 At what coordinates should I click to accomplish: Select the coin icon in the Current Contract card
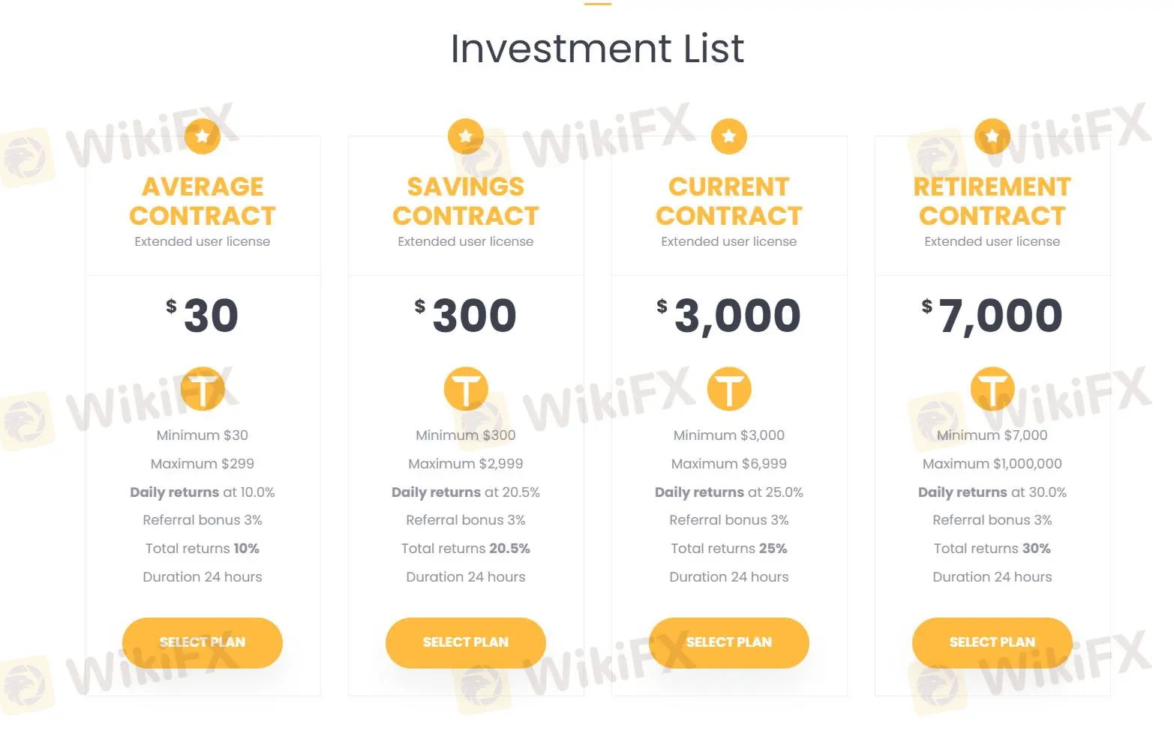pyautogui.click(x=728, y=388)
